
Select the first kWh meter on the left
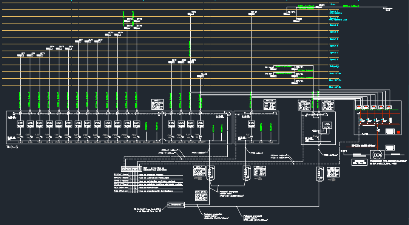click(x=21, y=124)
